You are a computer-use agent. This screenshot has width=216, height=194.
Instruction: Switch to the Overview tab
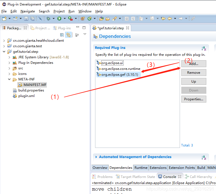[x=100, y=168]
